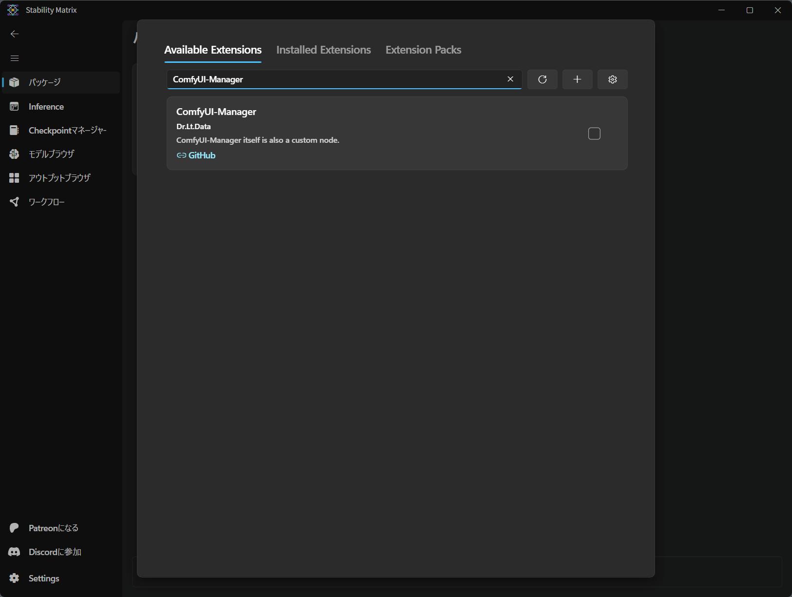Open extension settings gear button
The height and width of the screenshot is (597, 792).
click(612, 79)
